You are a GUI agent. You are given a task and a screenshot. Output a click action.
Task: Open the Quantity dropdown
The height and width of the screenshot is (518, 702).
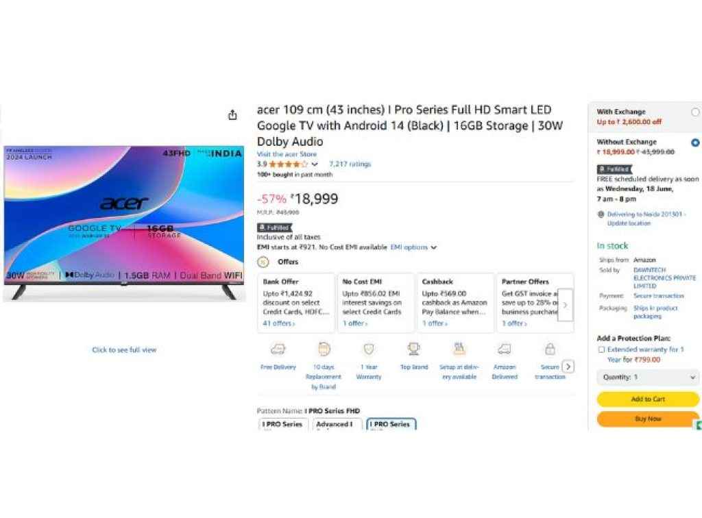(648, 377)
